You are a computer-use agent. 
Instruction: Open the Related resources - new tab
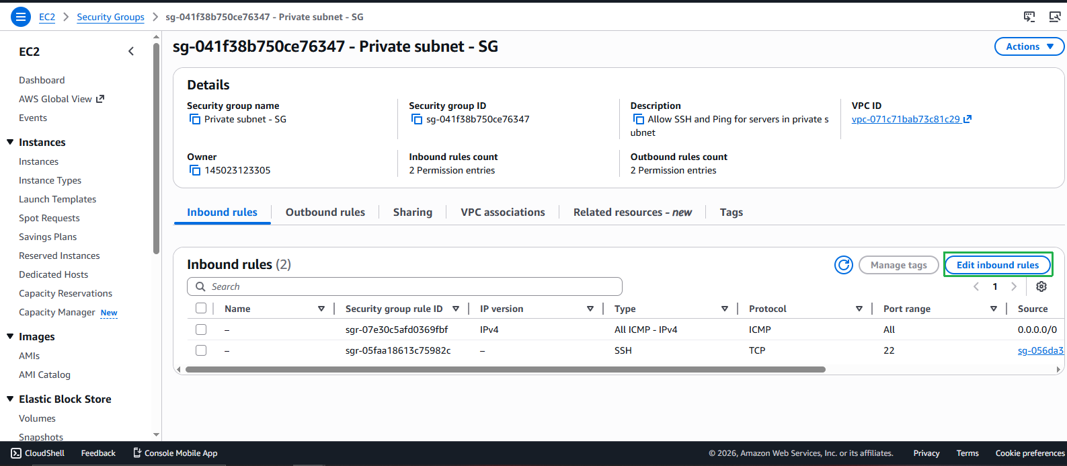point(633,212)
